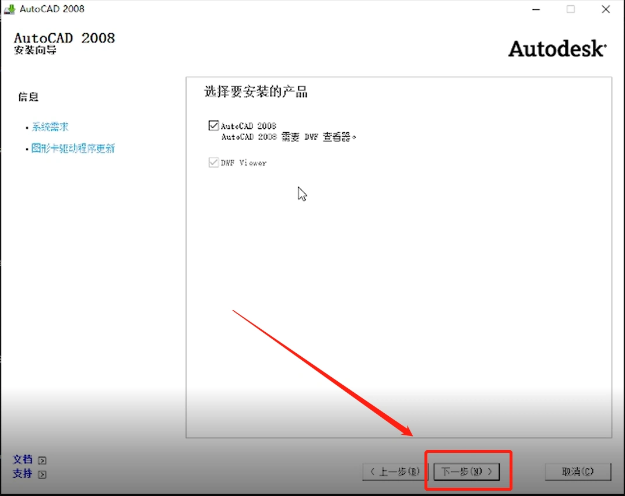Open the 系统需求 link

50,126
